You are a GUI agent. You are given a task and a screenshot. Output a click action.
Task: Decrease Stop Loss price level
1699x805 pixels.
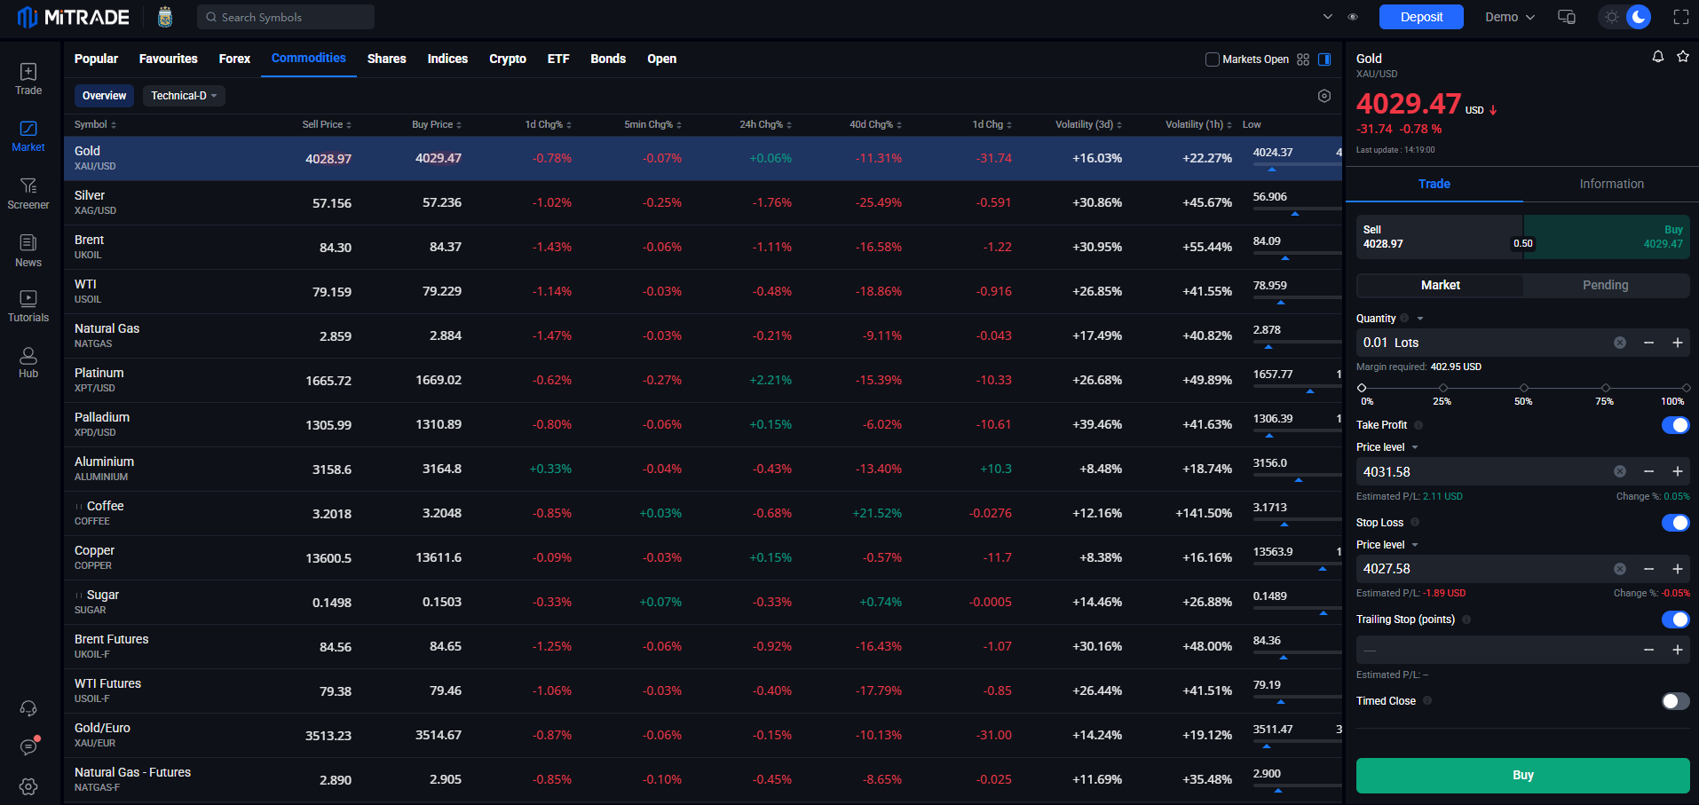(x=1648, y=569)
